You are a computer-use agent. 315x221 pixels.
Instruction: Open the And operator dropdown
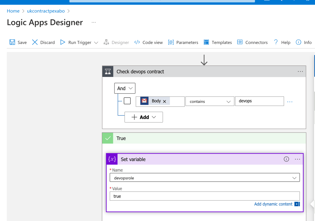click(125, 88)
